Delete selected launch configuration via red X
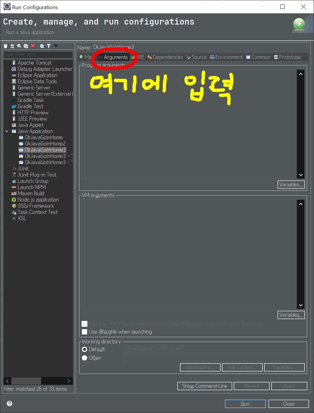Viewport: 314px width, 413px height. point(33,46)
